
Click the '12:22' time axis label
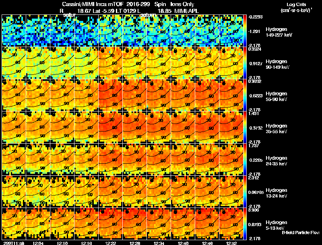click(x=111, y=243)
